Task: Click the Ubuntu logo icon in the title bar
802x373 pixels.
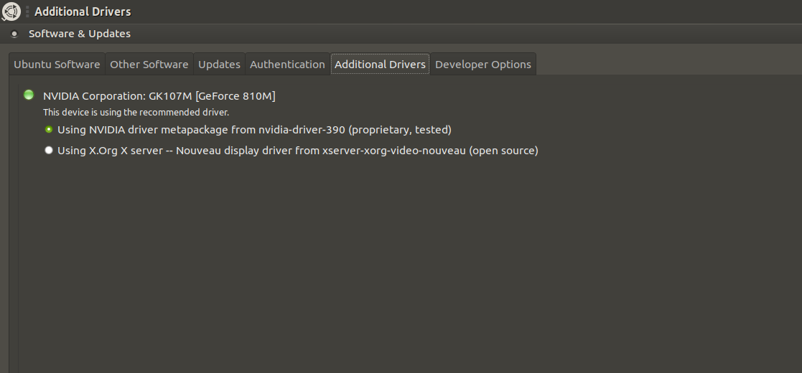Action: click(x=11, y=11)
